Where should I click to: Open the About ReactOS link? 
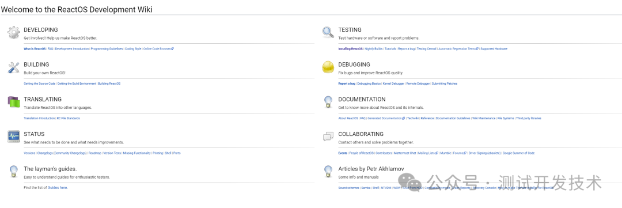tap(348, 118)
